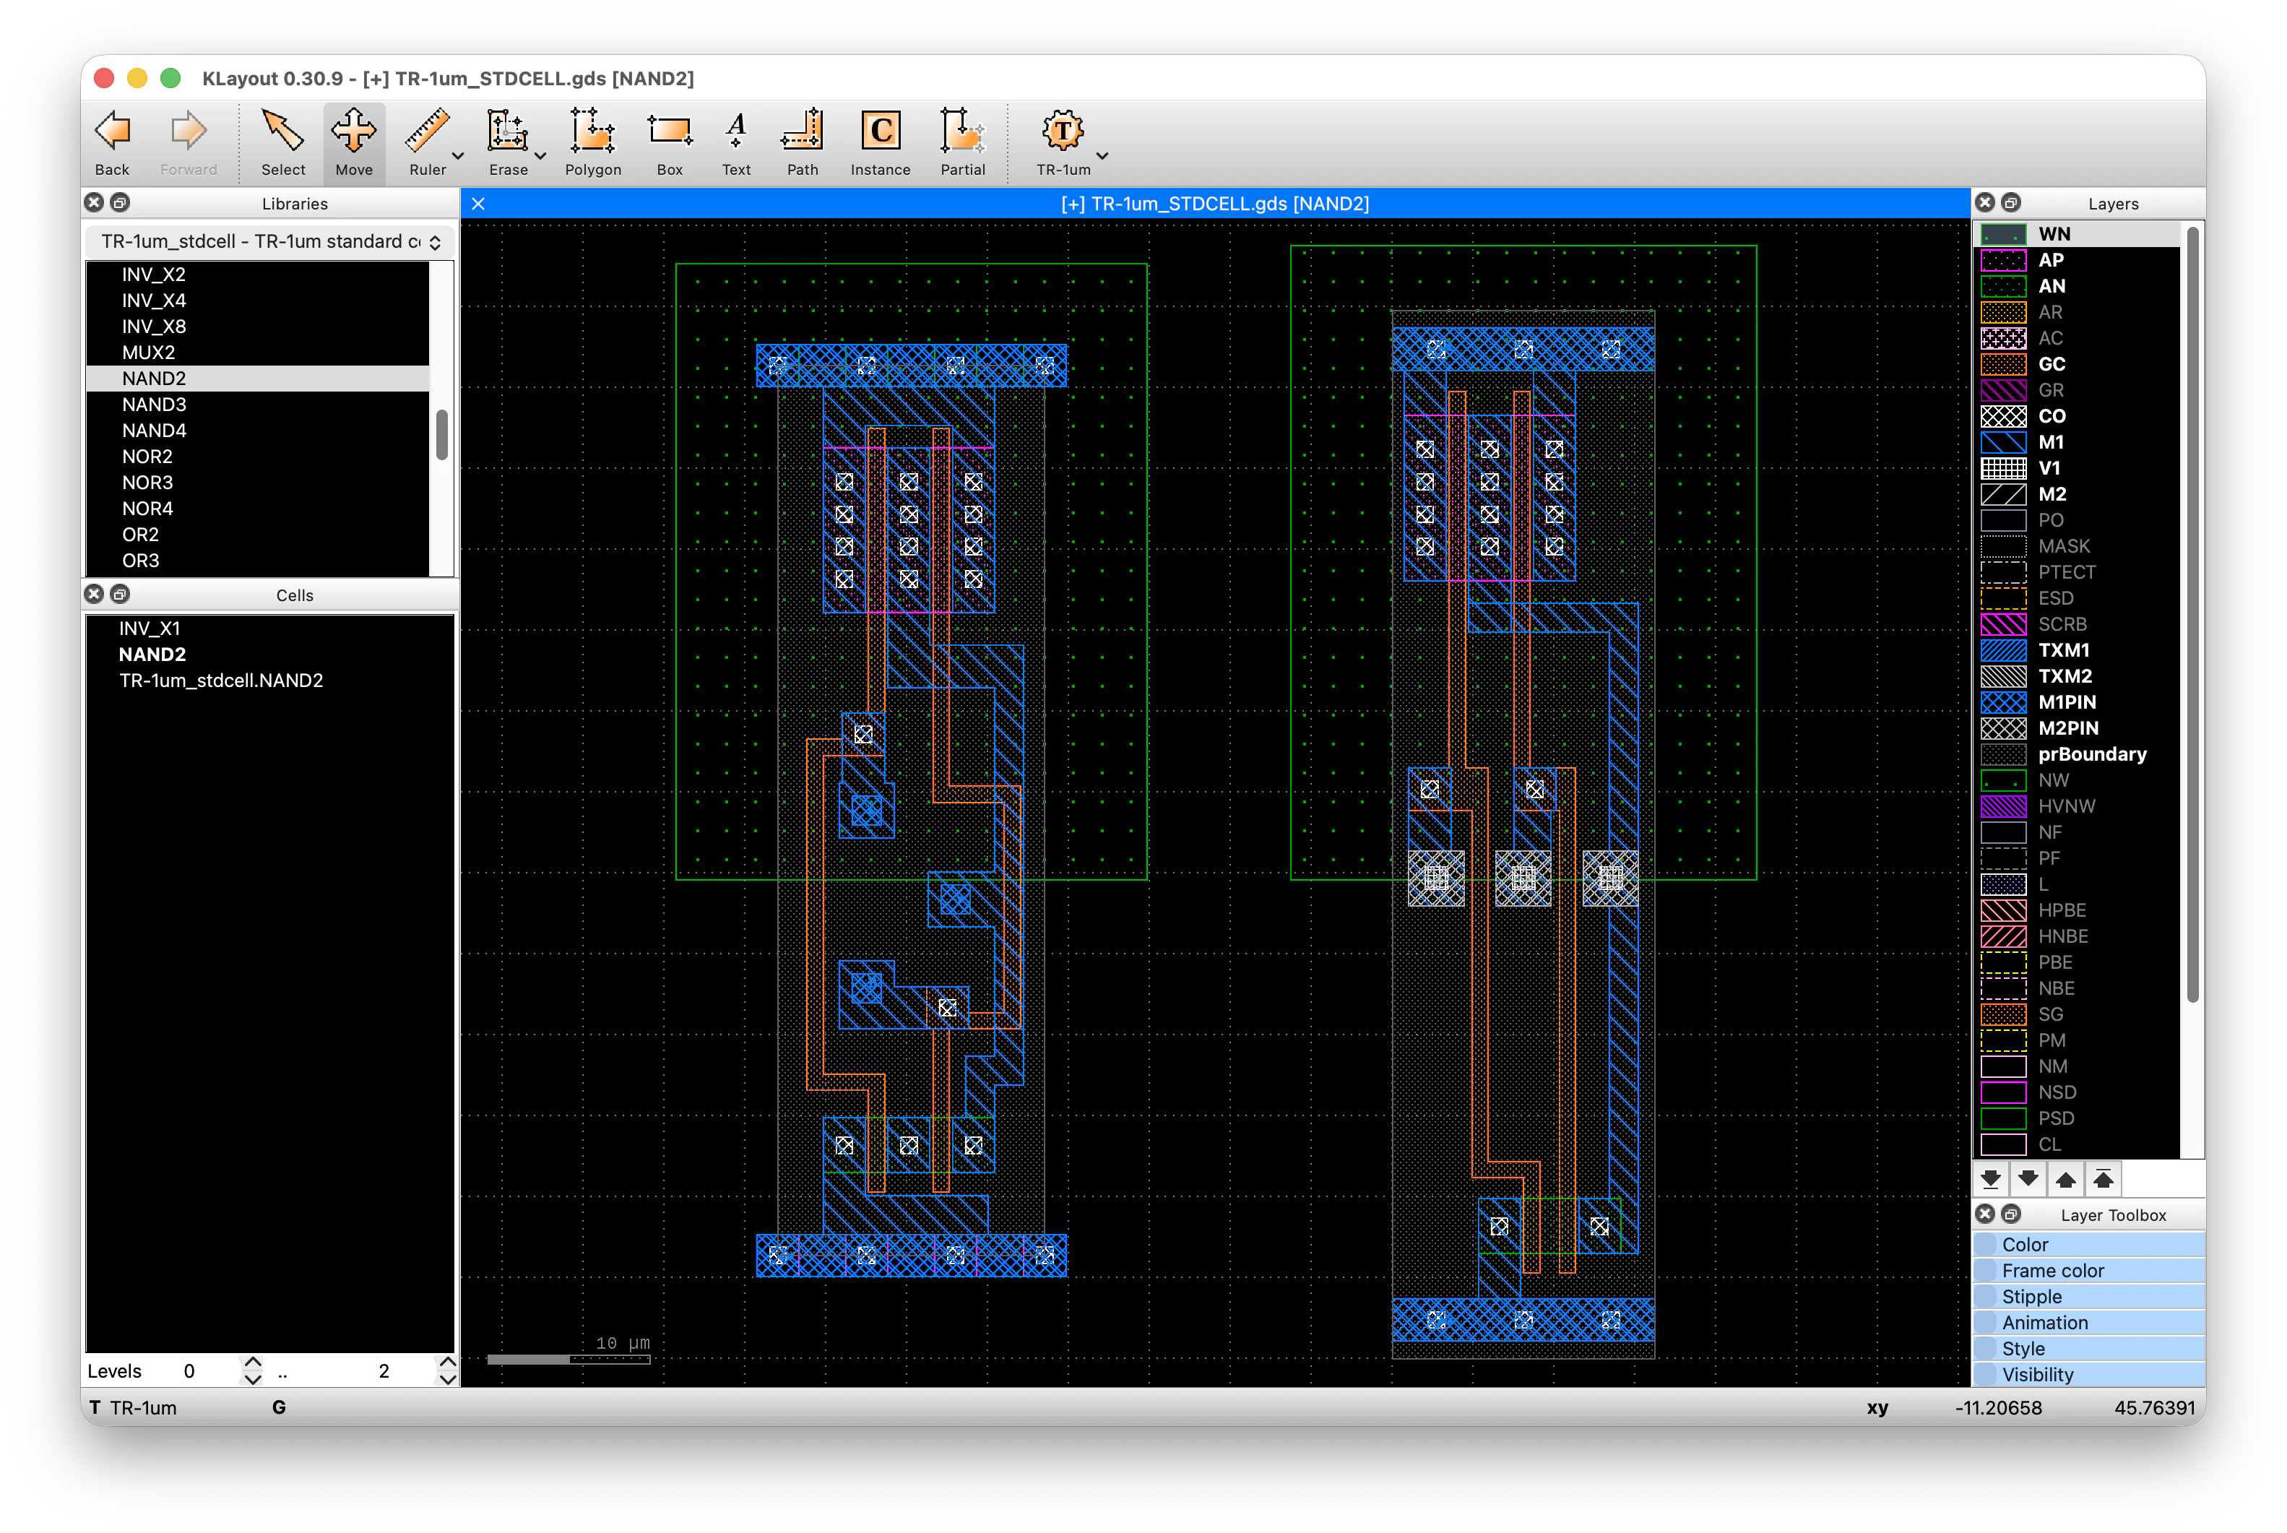Move selected layer down one step

click(x=2028, y=1179)
